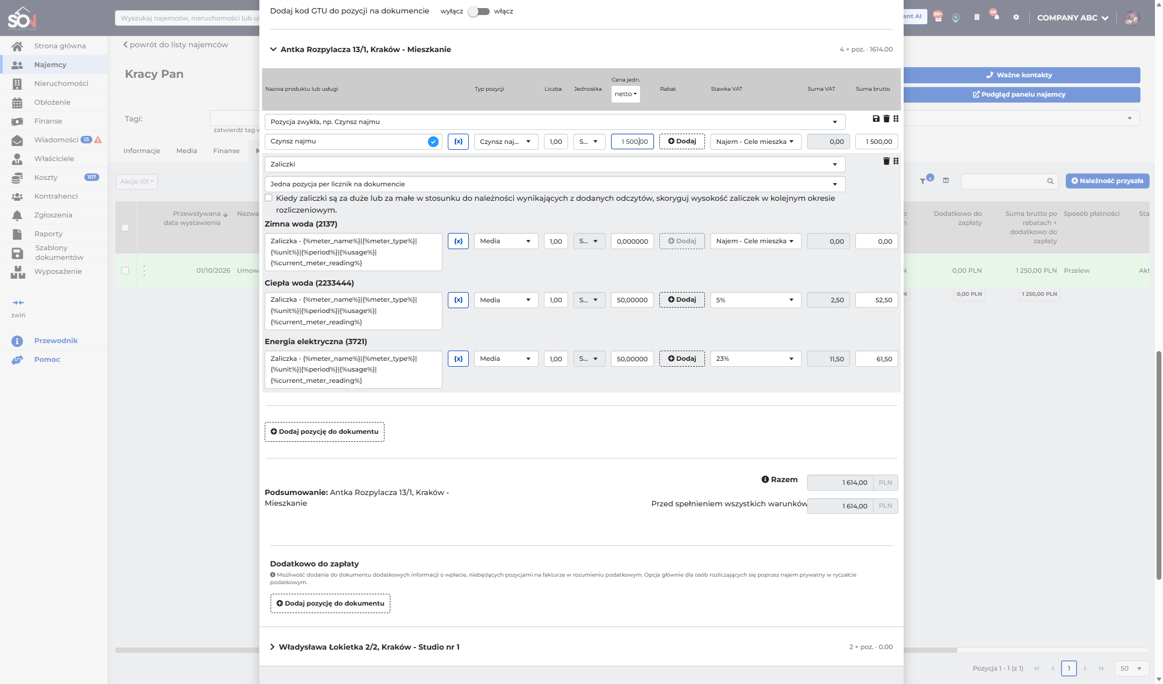Open Najemcy in the sidebar menu
Viewport: 1163px width, 684px height.
[x=54, y=64]
